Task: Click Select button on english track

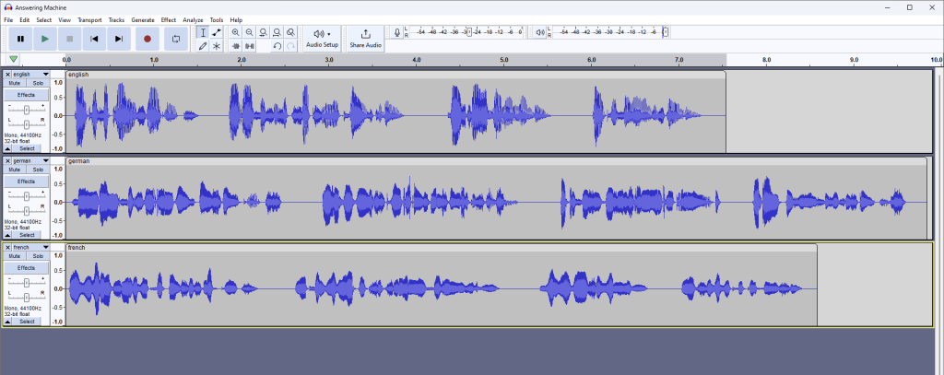Action: [27, 148]
